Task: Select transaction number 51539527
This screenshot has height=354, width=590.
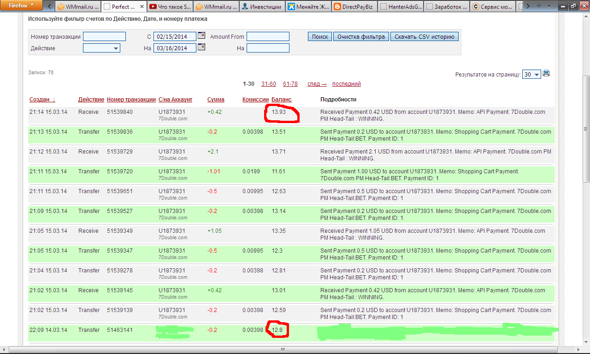Action: point(120,211)
